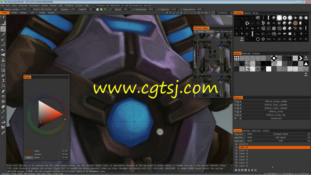Move layer down with arrow icon
This screenshot has height=175, width=311.
tap(252, 170)
